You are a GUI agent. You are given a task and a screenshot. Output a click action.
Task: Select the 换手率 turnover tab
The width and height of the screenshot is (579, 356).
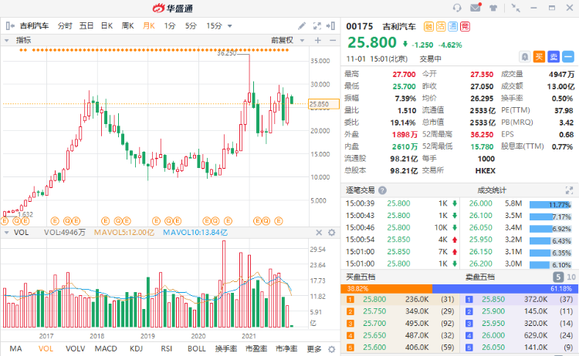226,348
